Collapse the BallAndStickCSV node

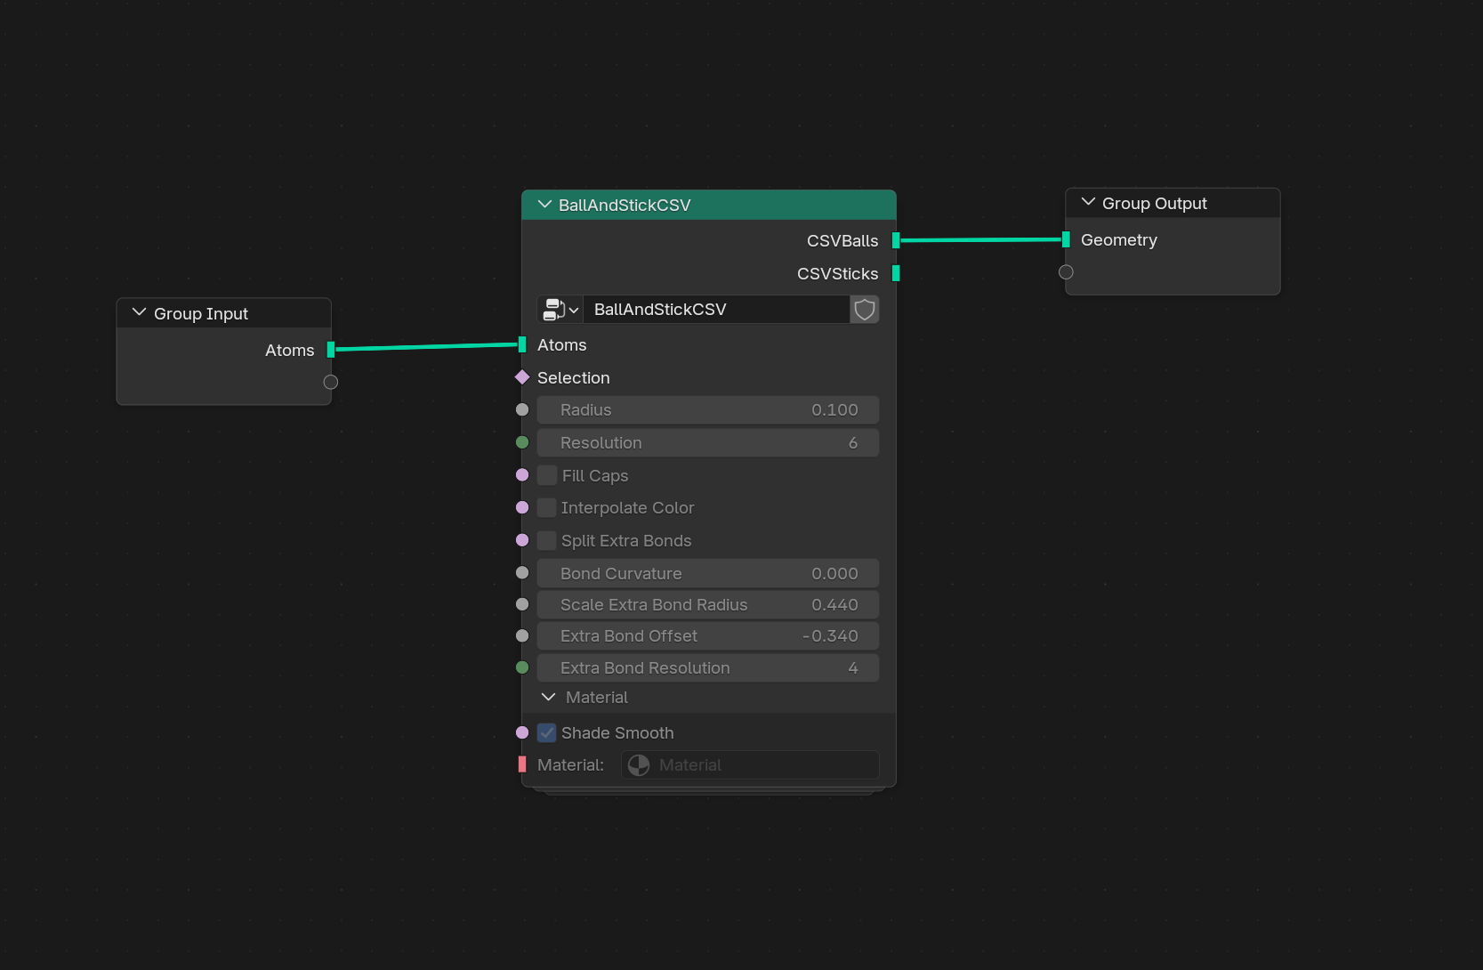[544, 205]
